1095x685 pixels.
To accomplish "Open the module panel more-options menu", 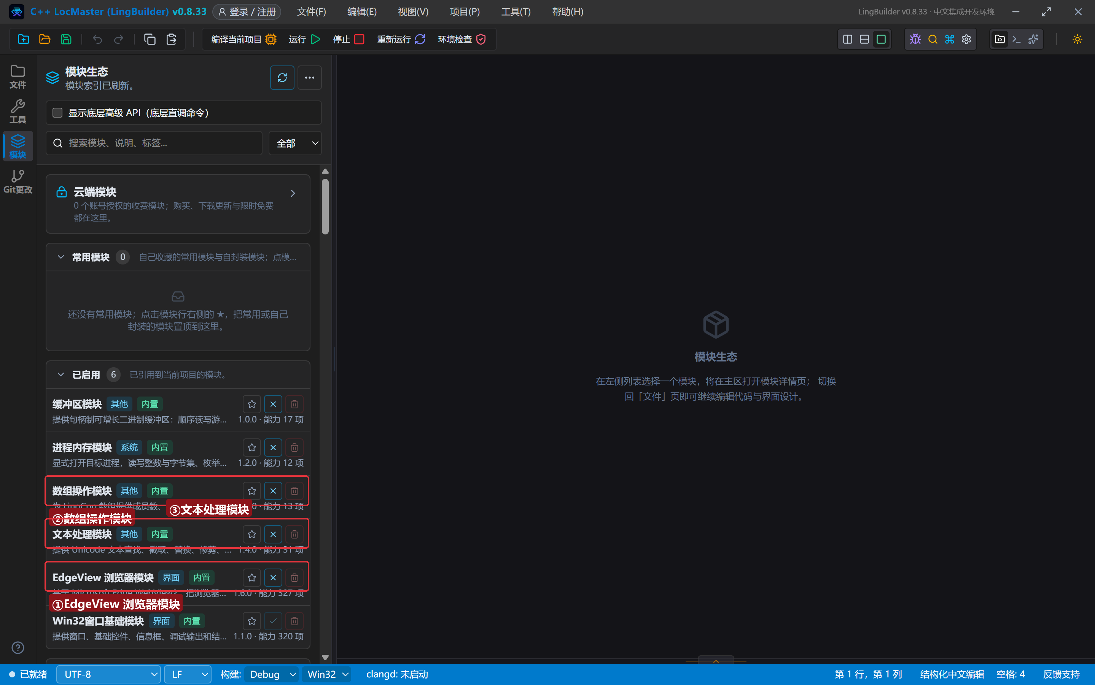I will click(x=310, y=78).
